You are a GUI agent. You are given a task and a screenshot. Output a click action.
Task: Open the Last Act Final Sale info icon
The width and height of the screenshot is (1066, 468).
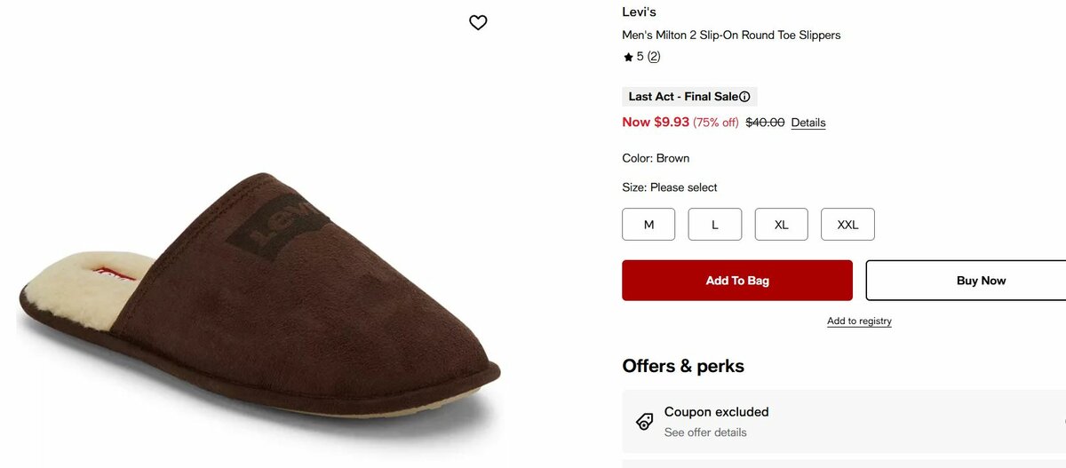click(x=744, y=97)
